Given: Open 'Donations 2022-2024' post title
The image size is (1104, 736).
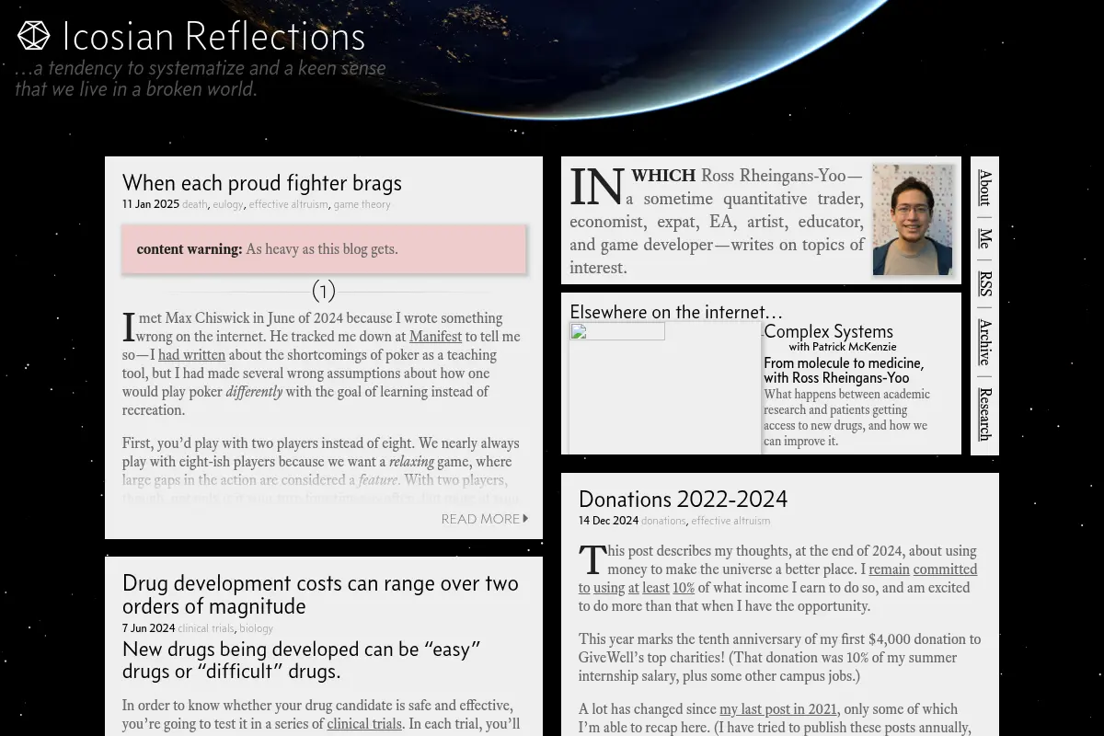Looking at the screenshot, I should pyautogui.click(x=683, y=500).
